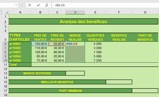This screenshot has height=97, width=159.
Task: Select row 11 header
Action: (5, 65)
